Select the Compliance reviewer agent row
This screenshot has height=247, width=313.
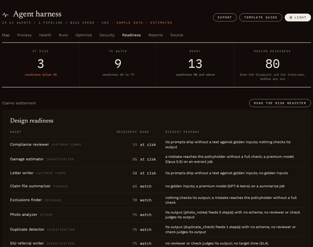(156, 145)
